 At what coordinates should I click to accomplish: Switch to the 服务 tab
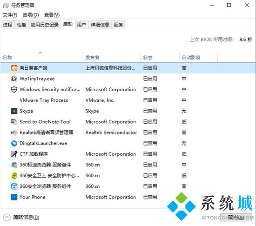coord(118,25)
